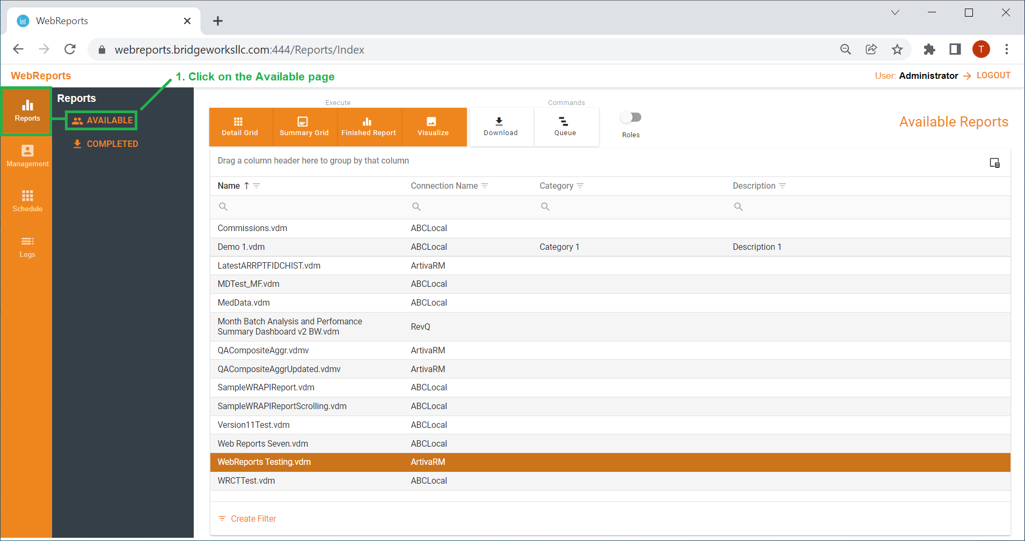Click the browser address bar URL

[x=239, y=50]
